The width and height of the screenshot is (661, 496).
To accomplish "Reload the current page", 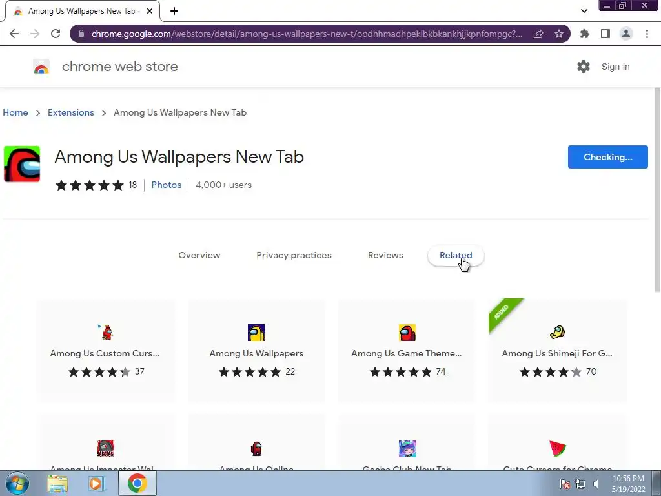I will [x=56, y=34].
